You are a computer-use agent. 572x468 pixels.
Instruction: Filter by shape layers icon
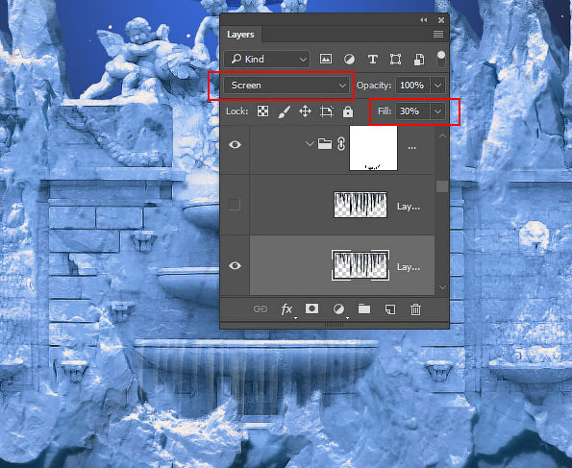coord(395,59)
